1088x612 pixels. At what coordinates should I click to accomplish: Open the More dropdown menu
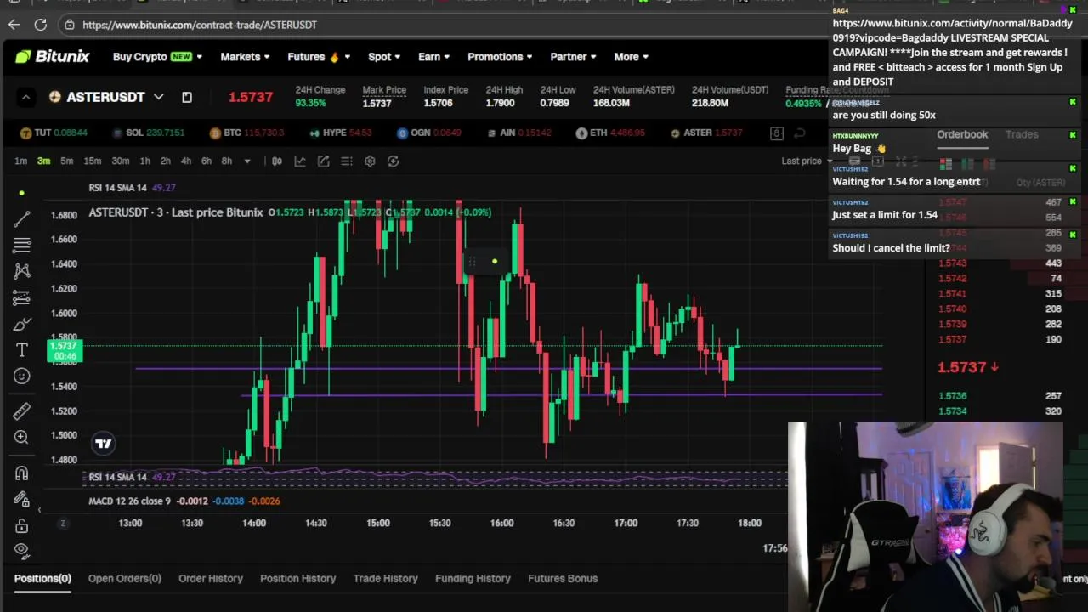631,57
